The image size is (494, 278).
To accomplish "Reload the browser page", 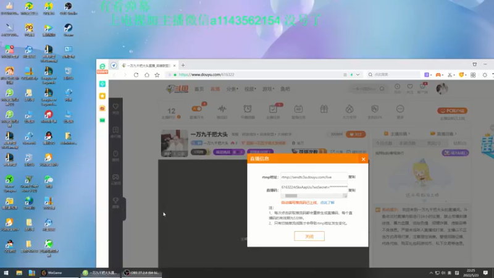I will [x=136, y=75].
